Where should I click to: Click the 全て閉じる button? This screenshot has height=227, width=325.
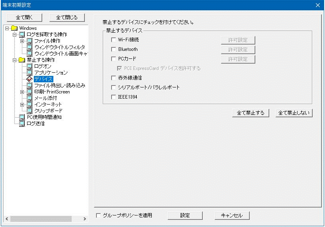click(x=67, y=17)
